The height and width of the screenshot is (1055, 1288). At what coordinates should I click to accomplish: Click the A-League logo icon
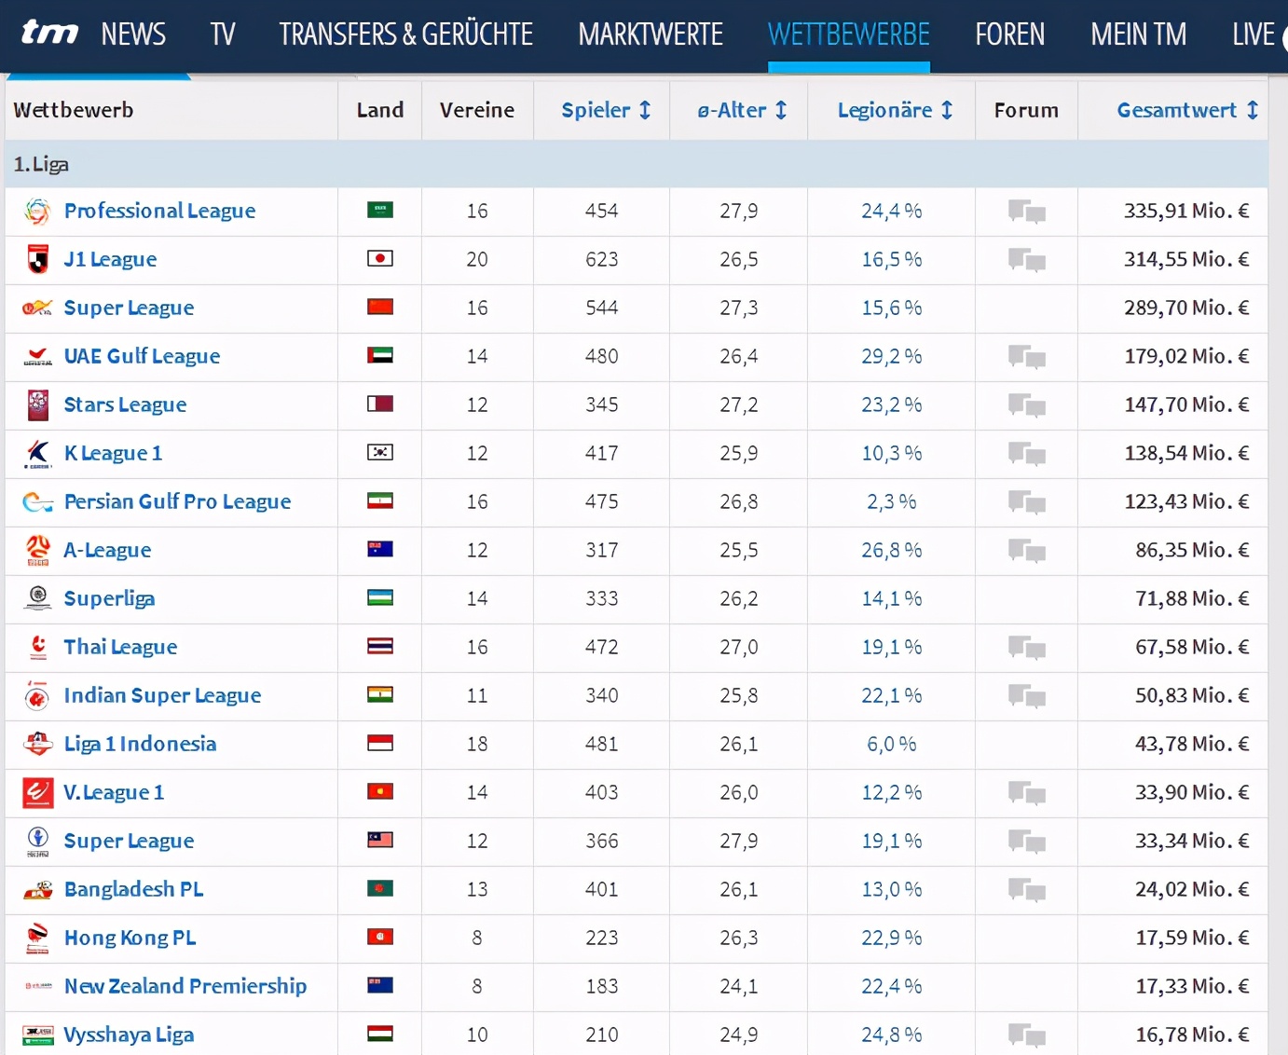point(37,550)
